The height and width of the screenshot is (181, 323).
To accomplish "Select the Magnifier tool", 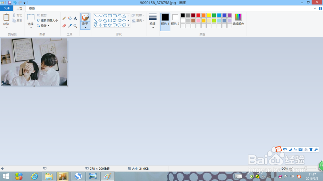I will [75, 26].
